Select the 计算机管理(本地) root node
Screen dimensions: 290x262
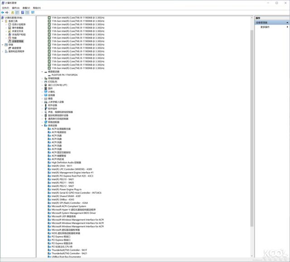(x=14, y=18)
